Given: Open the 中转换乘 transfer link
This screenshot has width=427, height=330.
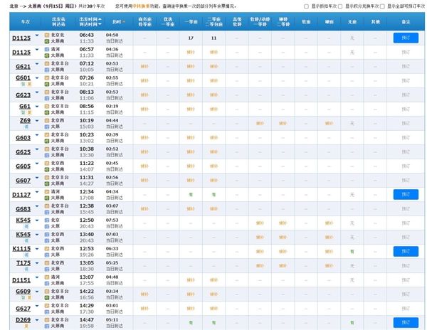Looking at the screenshot, I should 141,6.
